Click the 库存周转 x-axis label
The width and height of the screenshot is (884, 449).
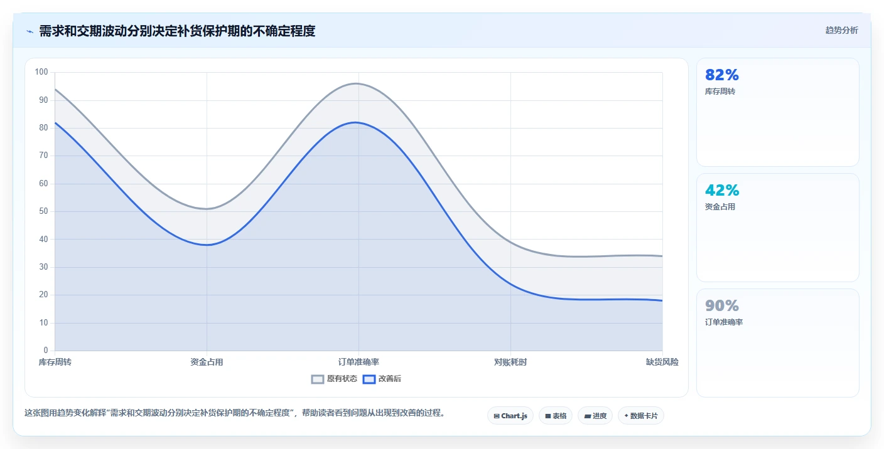tap(55, 362)
